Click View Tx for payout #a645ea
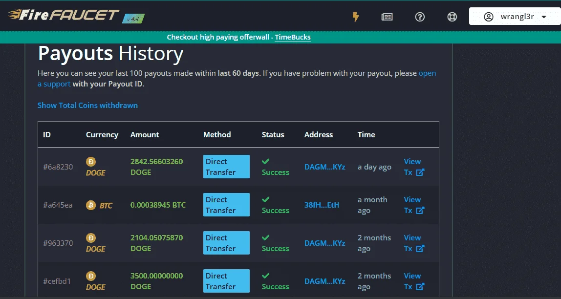 [x=414, y=205]
